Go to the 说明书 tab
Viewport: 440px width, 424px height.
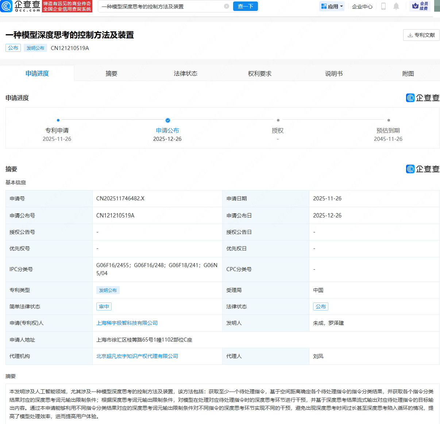334,73
